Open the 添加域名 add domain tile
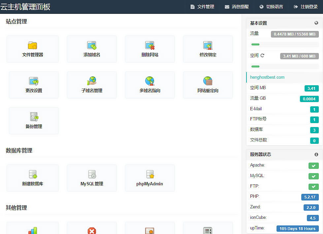This screenshot has width=323, height=234. (92, 49)
